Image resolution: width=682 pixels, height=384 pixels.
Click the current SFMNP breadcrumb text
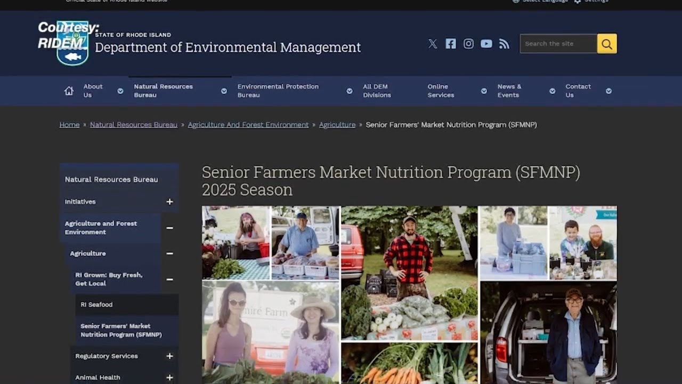tap(451, 125)
